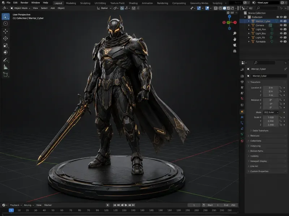Disable Turntable in renders camera icon

point(285,41)
